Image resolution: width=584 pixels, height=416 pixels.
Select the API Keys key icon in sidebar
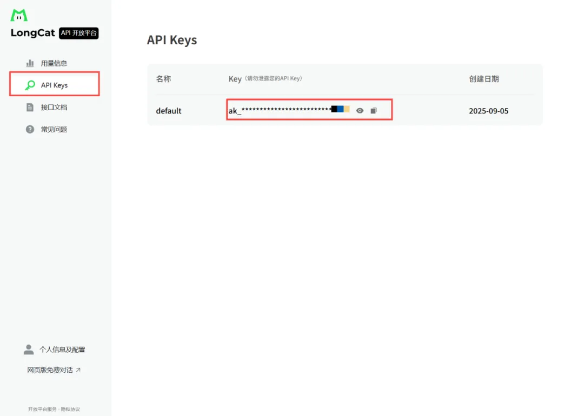(x=31, y=85)
